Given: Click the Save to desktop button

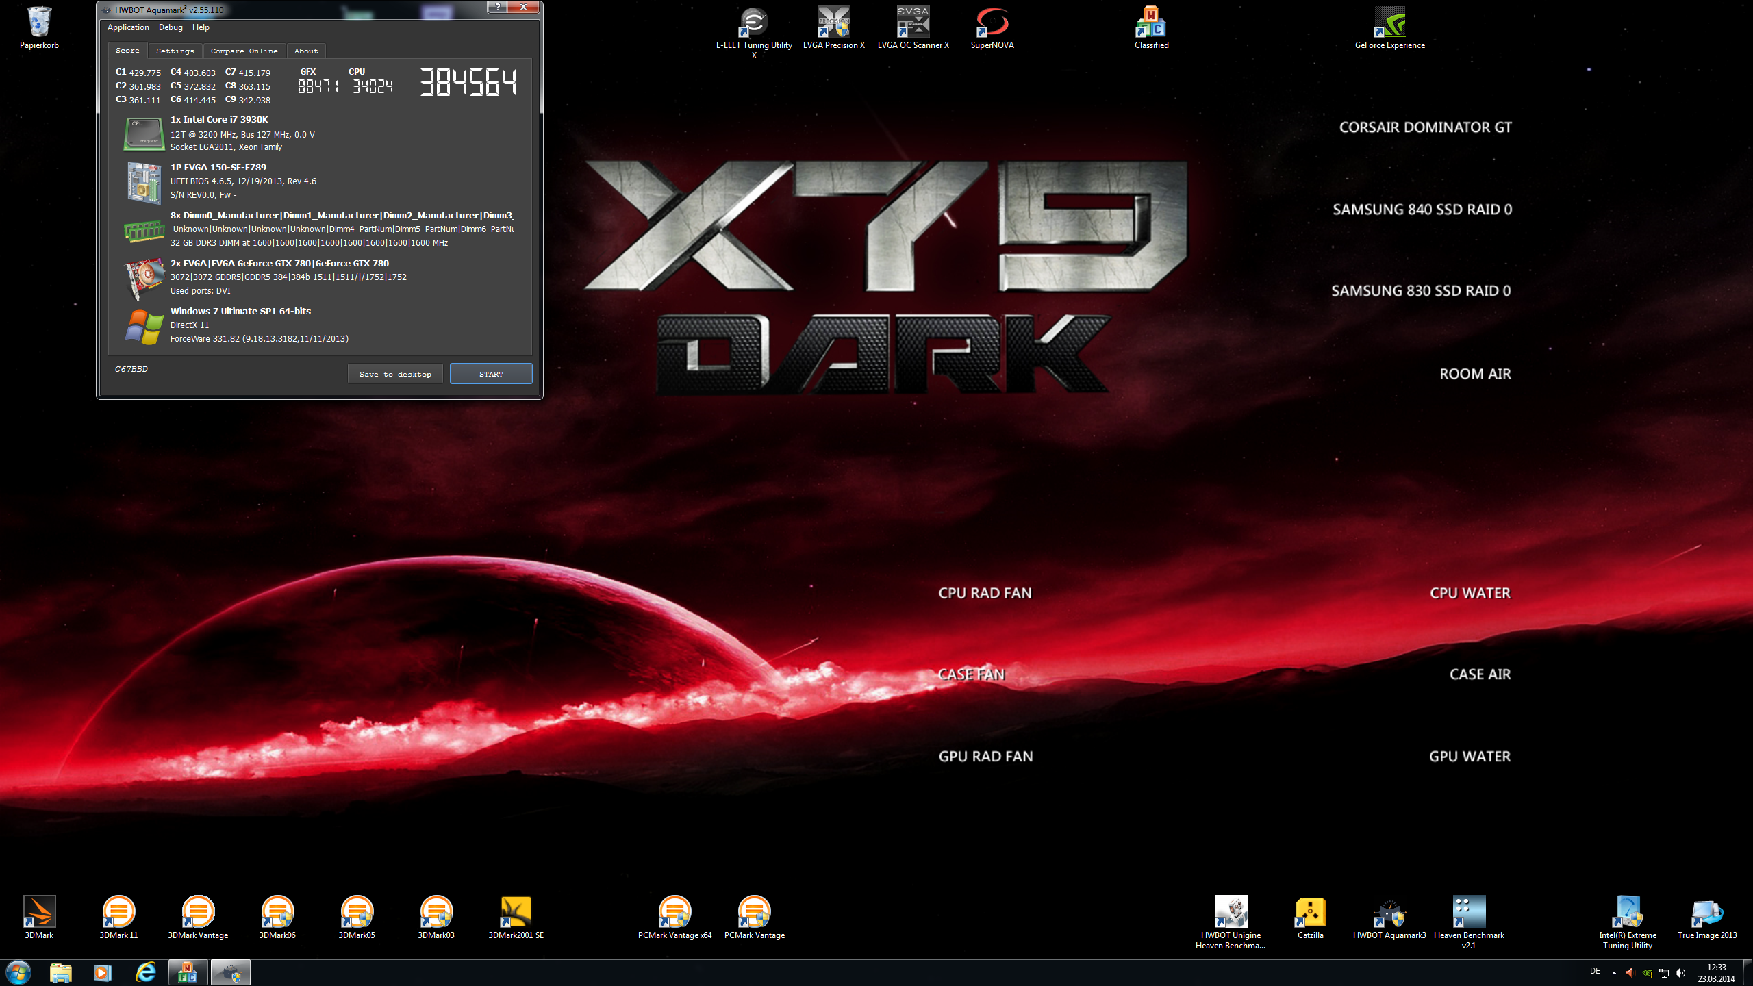Looking at the screenshot, I should pos(395,374).
